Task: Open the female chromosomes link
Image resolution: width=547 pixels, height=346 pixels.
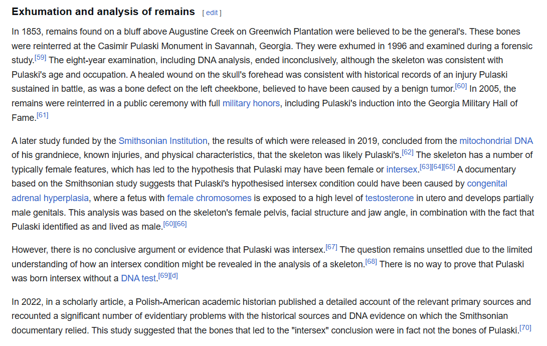Action: pyautogui.click(x=209, y=198)
